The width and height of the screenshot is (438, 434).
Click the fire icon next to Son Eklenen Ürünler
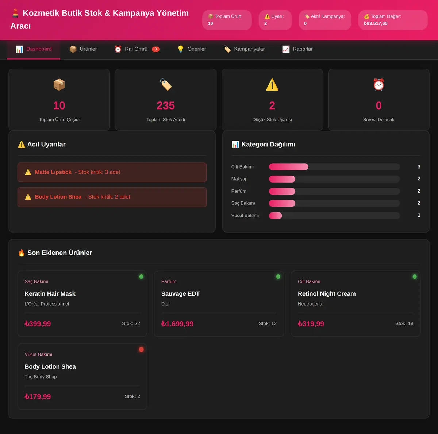(x=22, y=253)
